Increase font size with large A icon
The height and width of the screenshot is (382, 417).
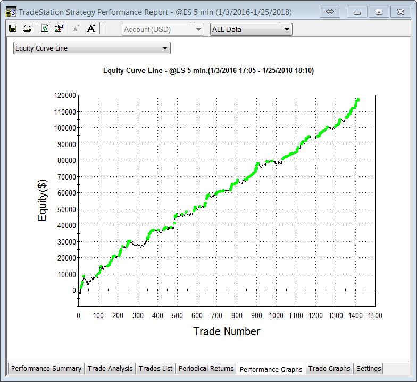click(91, 29)
